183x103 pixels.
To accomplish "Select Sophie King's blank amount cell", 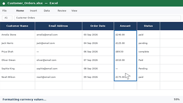I will [125, 69].
